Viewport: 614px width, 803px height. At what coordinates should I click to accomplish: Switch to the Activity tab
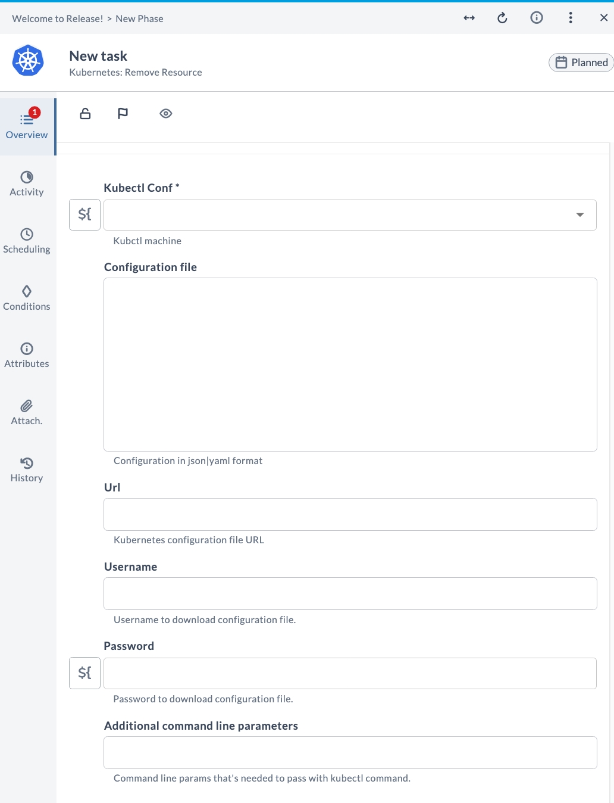coord(27,183)
